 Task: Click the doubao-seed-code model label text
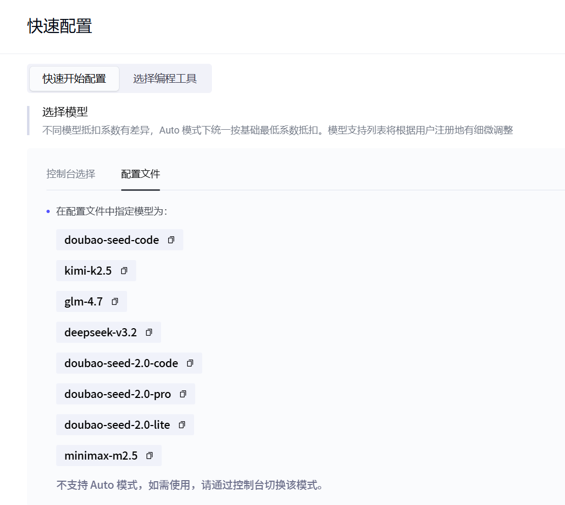[x=111, y=240]
